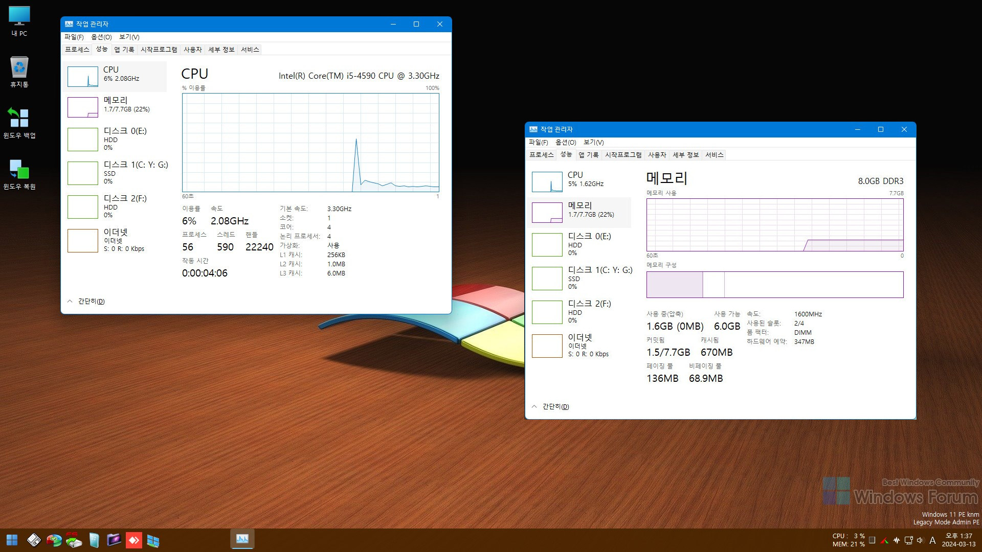Switch to 사용자 tab in CPU-view Task Manager
Image resolution: width=982 pixels, height=552 pixels.
click(x=193, y=50)
